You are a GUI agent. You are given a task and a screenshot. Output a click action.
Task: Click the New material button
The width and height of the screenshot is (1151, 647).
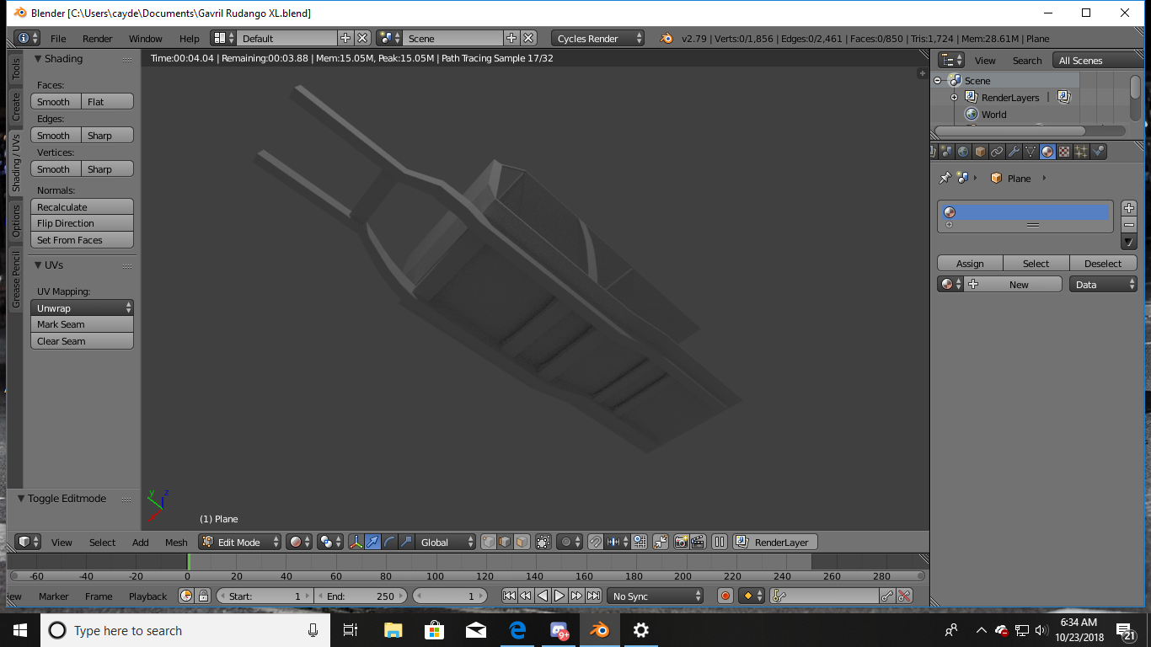coord(1013,284)
